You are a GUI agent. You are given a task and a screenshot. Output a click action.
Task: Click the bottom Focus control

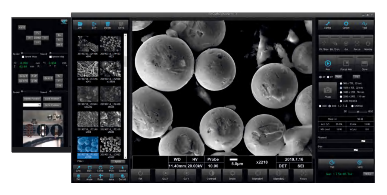pyautogui.click(x=303, y=175)
